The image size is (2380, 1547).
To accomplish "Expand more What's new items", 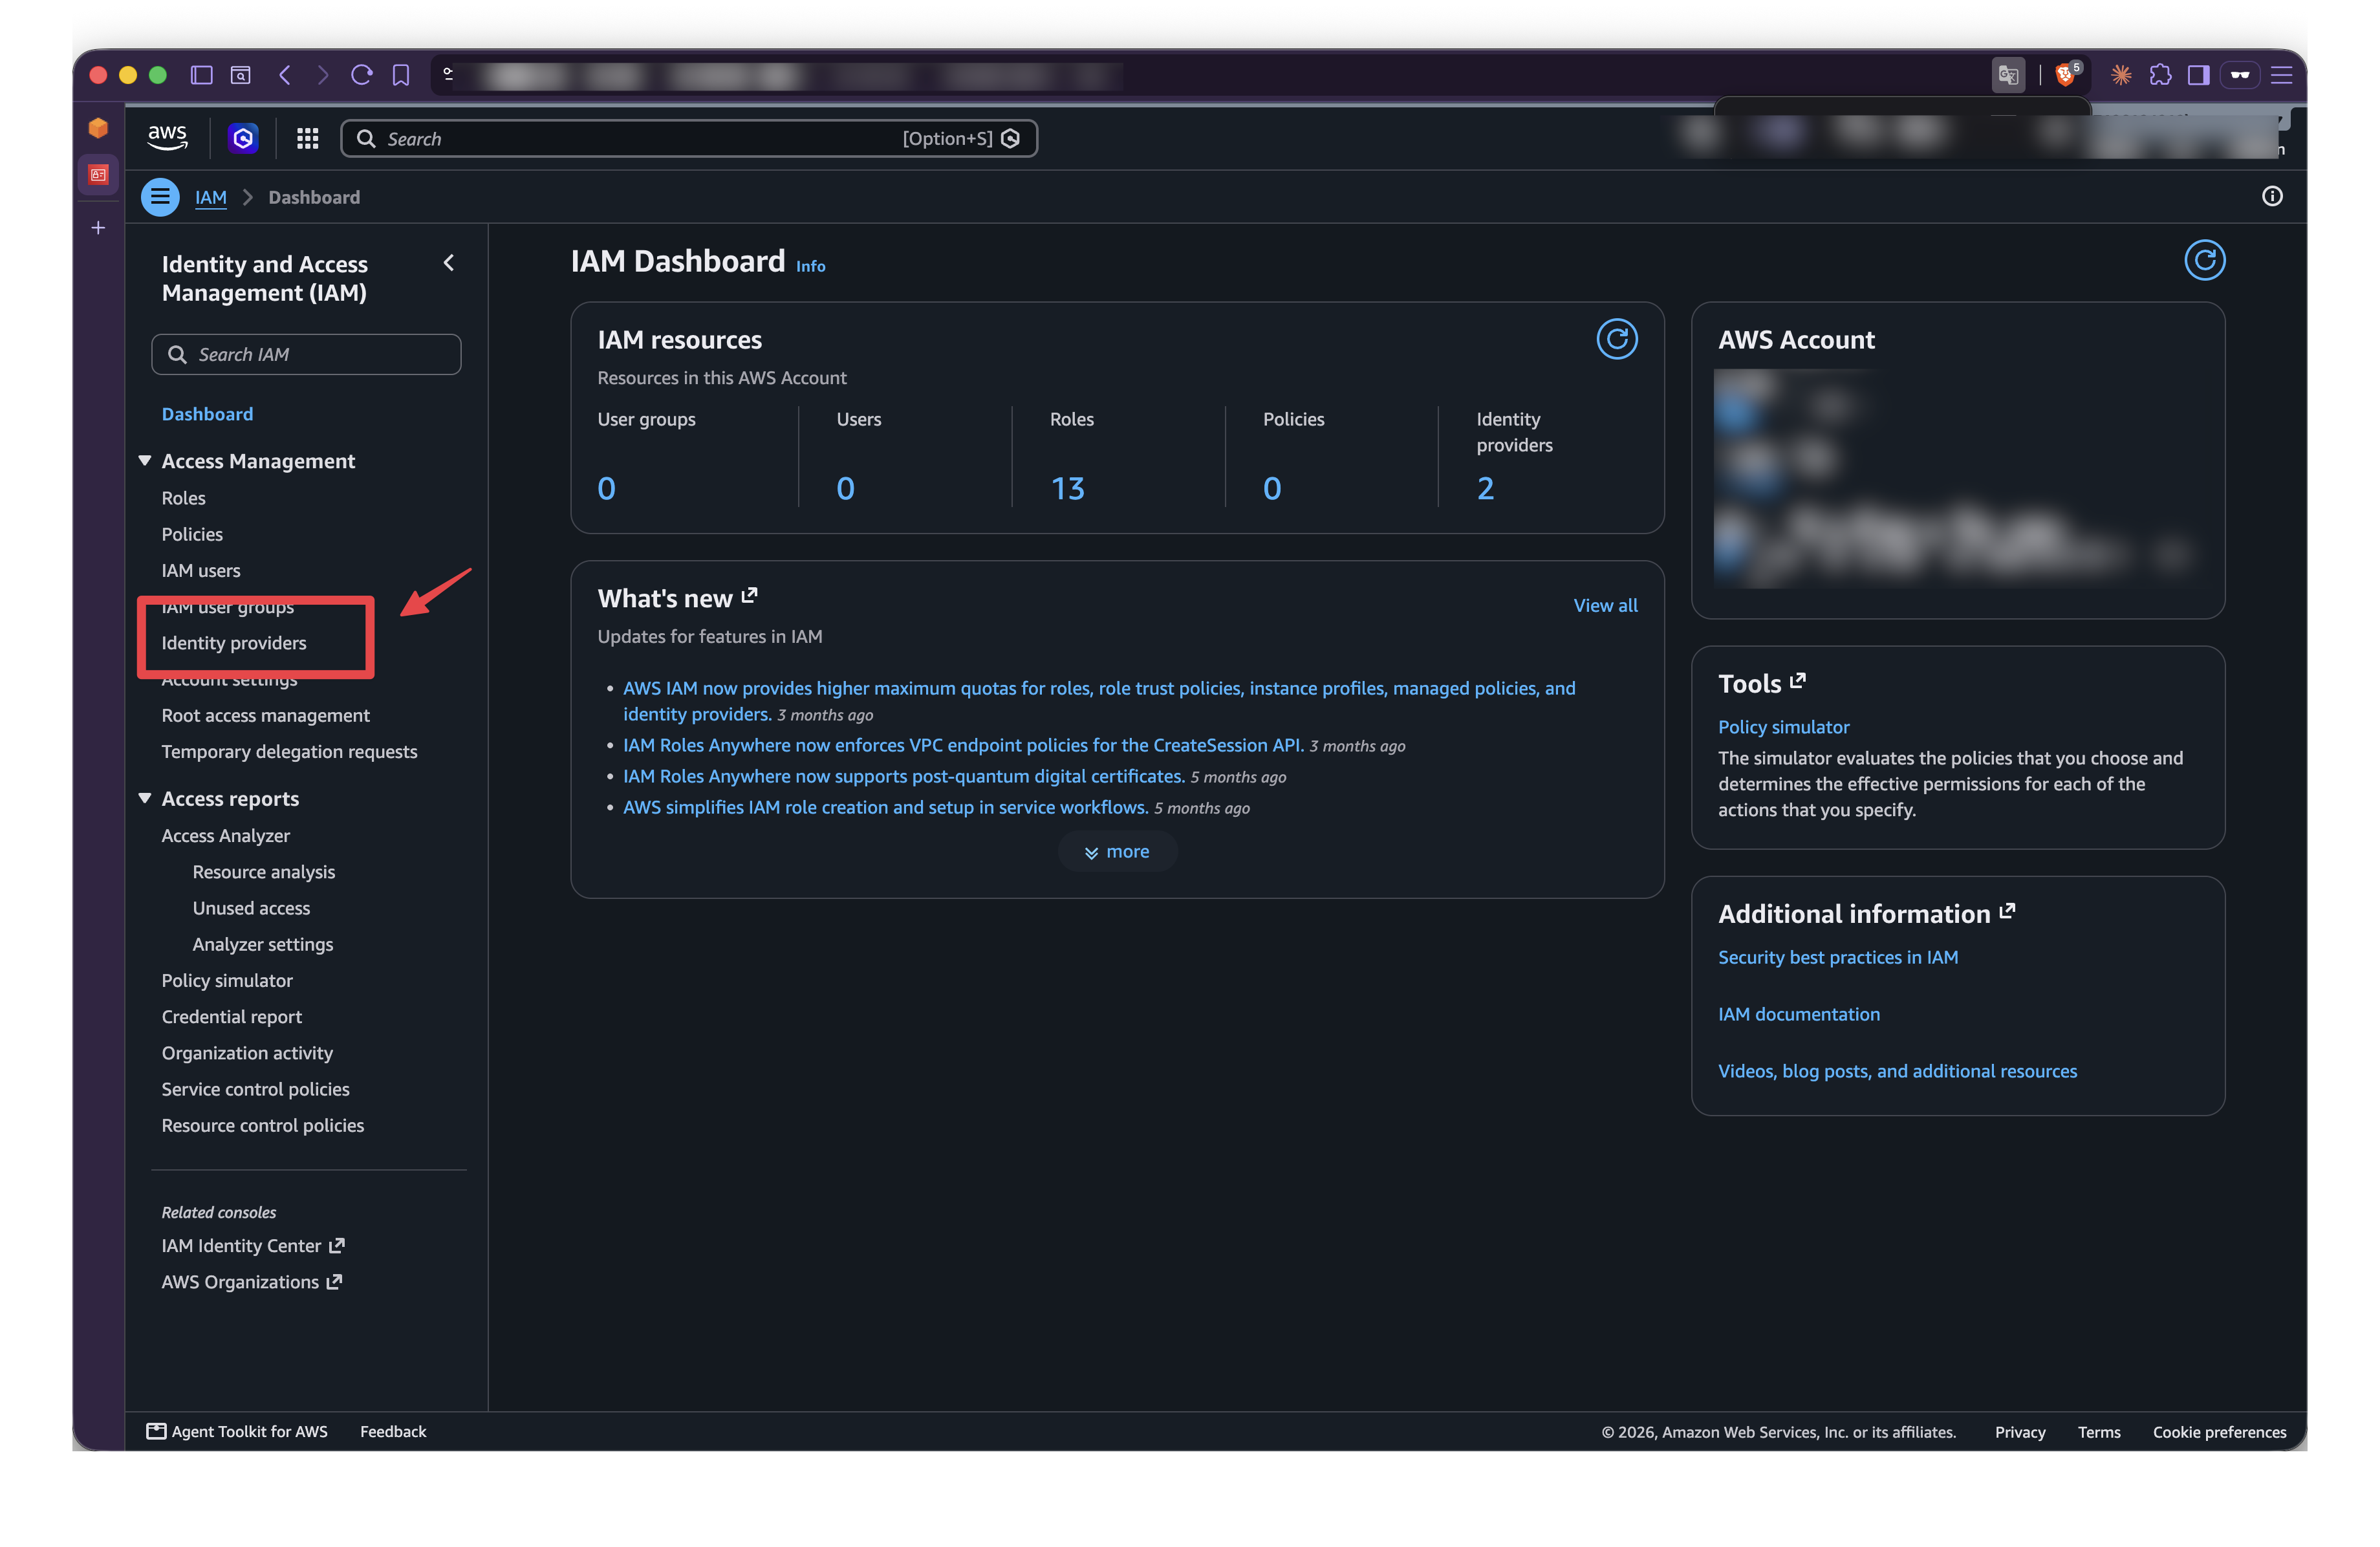I will 1117,852.
